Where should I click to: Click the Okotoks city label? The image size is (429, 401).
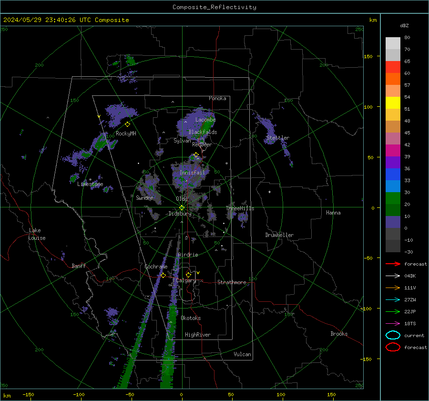191,318
